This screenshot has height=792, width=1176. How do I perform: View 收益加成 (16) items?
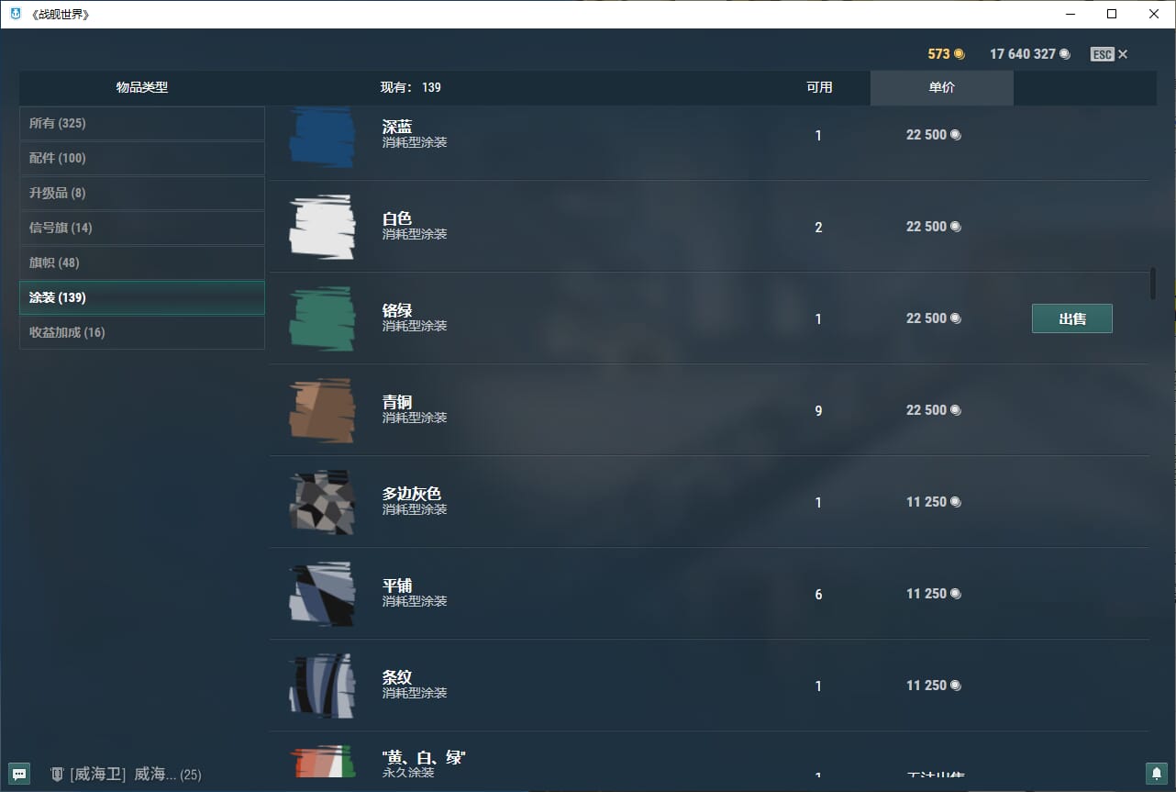pyautogui.click(x=142, y=332)
